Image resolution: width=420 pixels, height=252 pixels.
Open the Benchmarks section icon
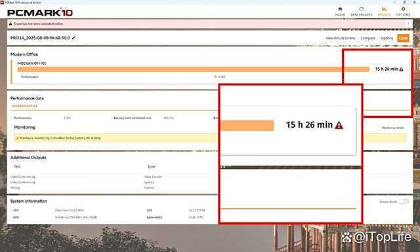(x=362, y=9)
